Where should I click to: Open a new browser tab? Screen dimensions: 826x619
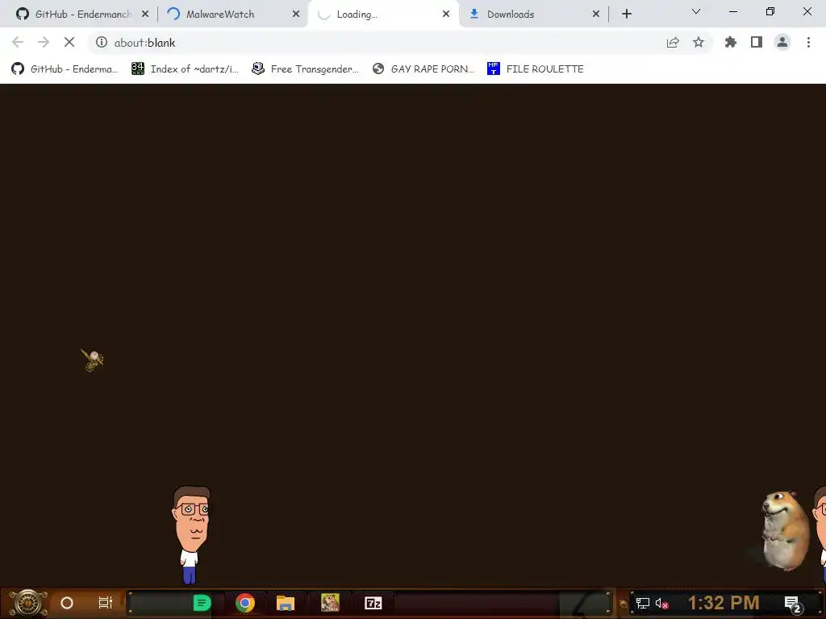tap(626, 15)
